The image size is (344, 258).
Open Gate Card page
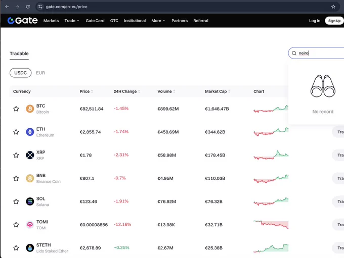(95, 21)
